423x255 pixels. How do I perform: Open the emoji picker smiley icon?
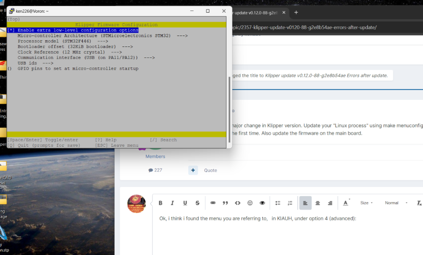[x=250, y=203]
